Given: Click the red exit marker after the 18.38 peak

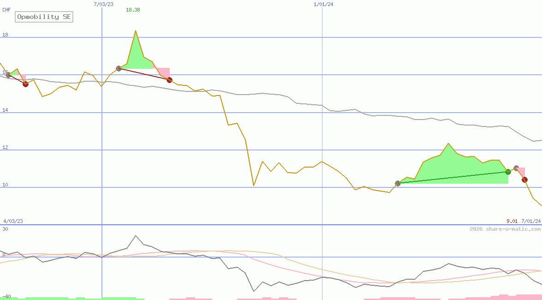Looking at the screenshot, I should (x=169, y=80).
